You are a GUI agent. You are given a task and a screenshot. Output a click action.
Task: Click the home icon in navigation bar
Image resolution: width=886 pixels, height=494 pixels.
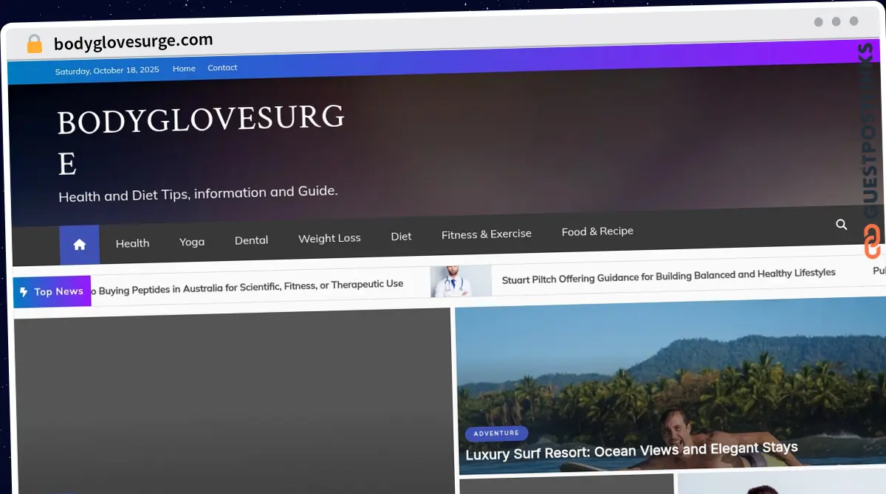point(80,245)
